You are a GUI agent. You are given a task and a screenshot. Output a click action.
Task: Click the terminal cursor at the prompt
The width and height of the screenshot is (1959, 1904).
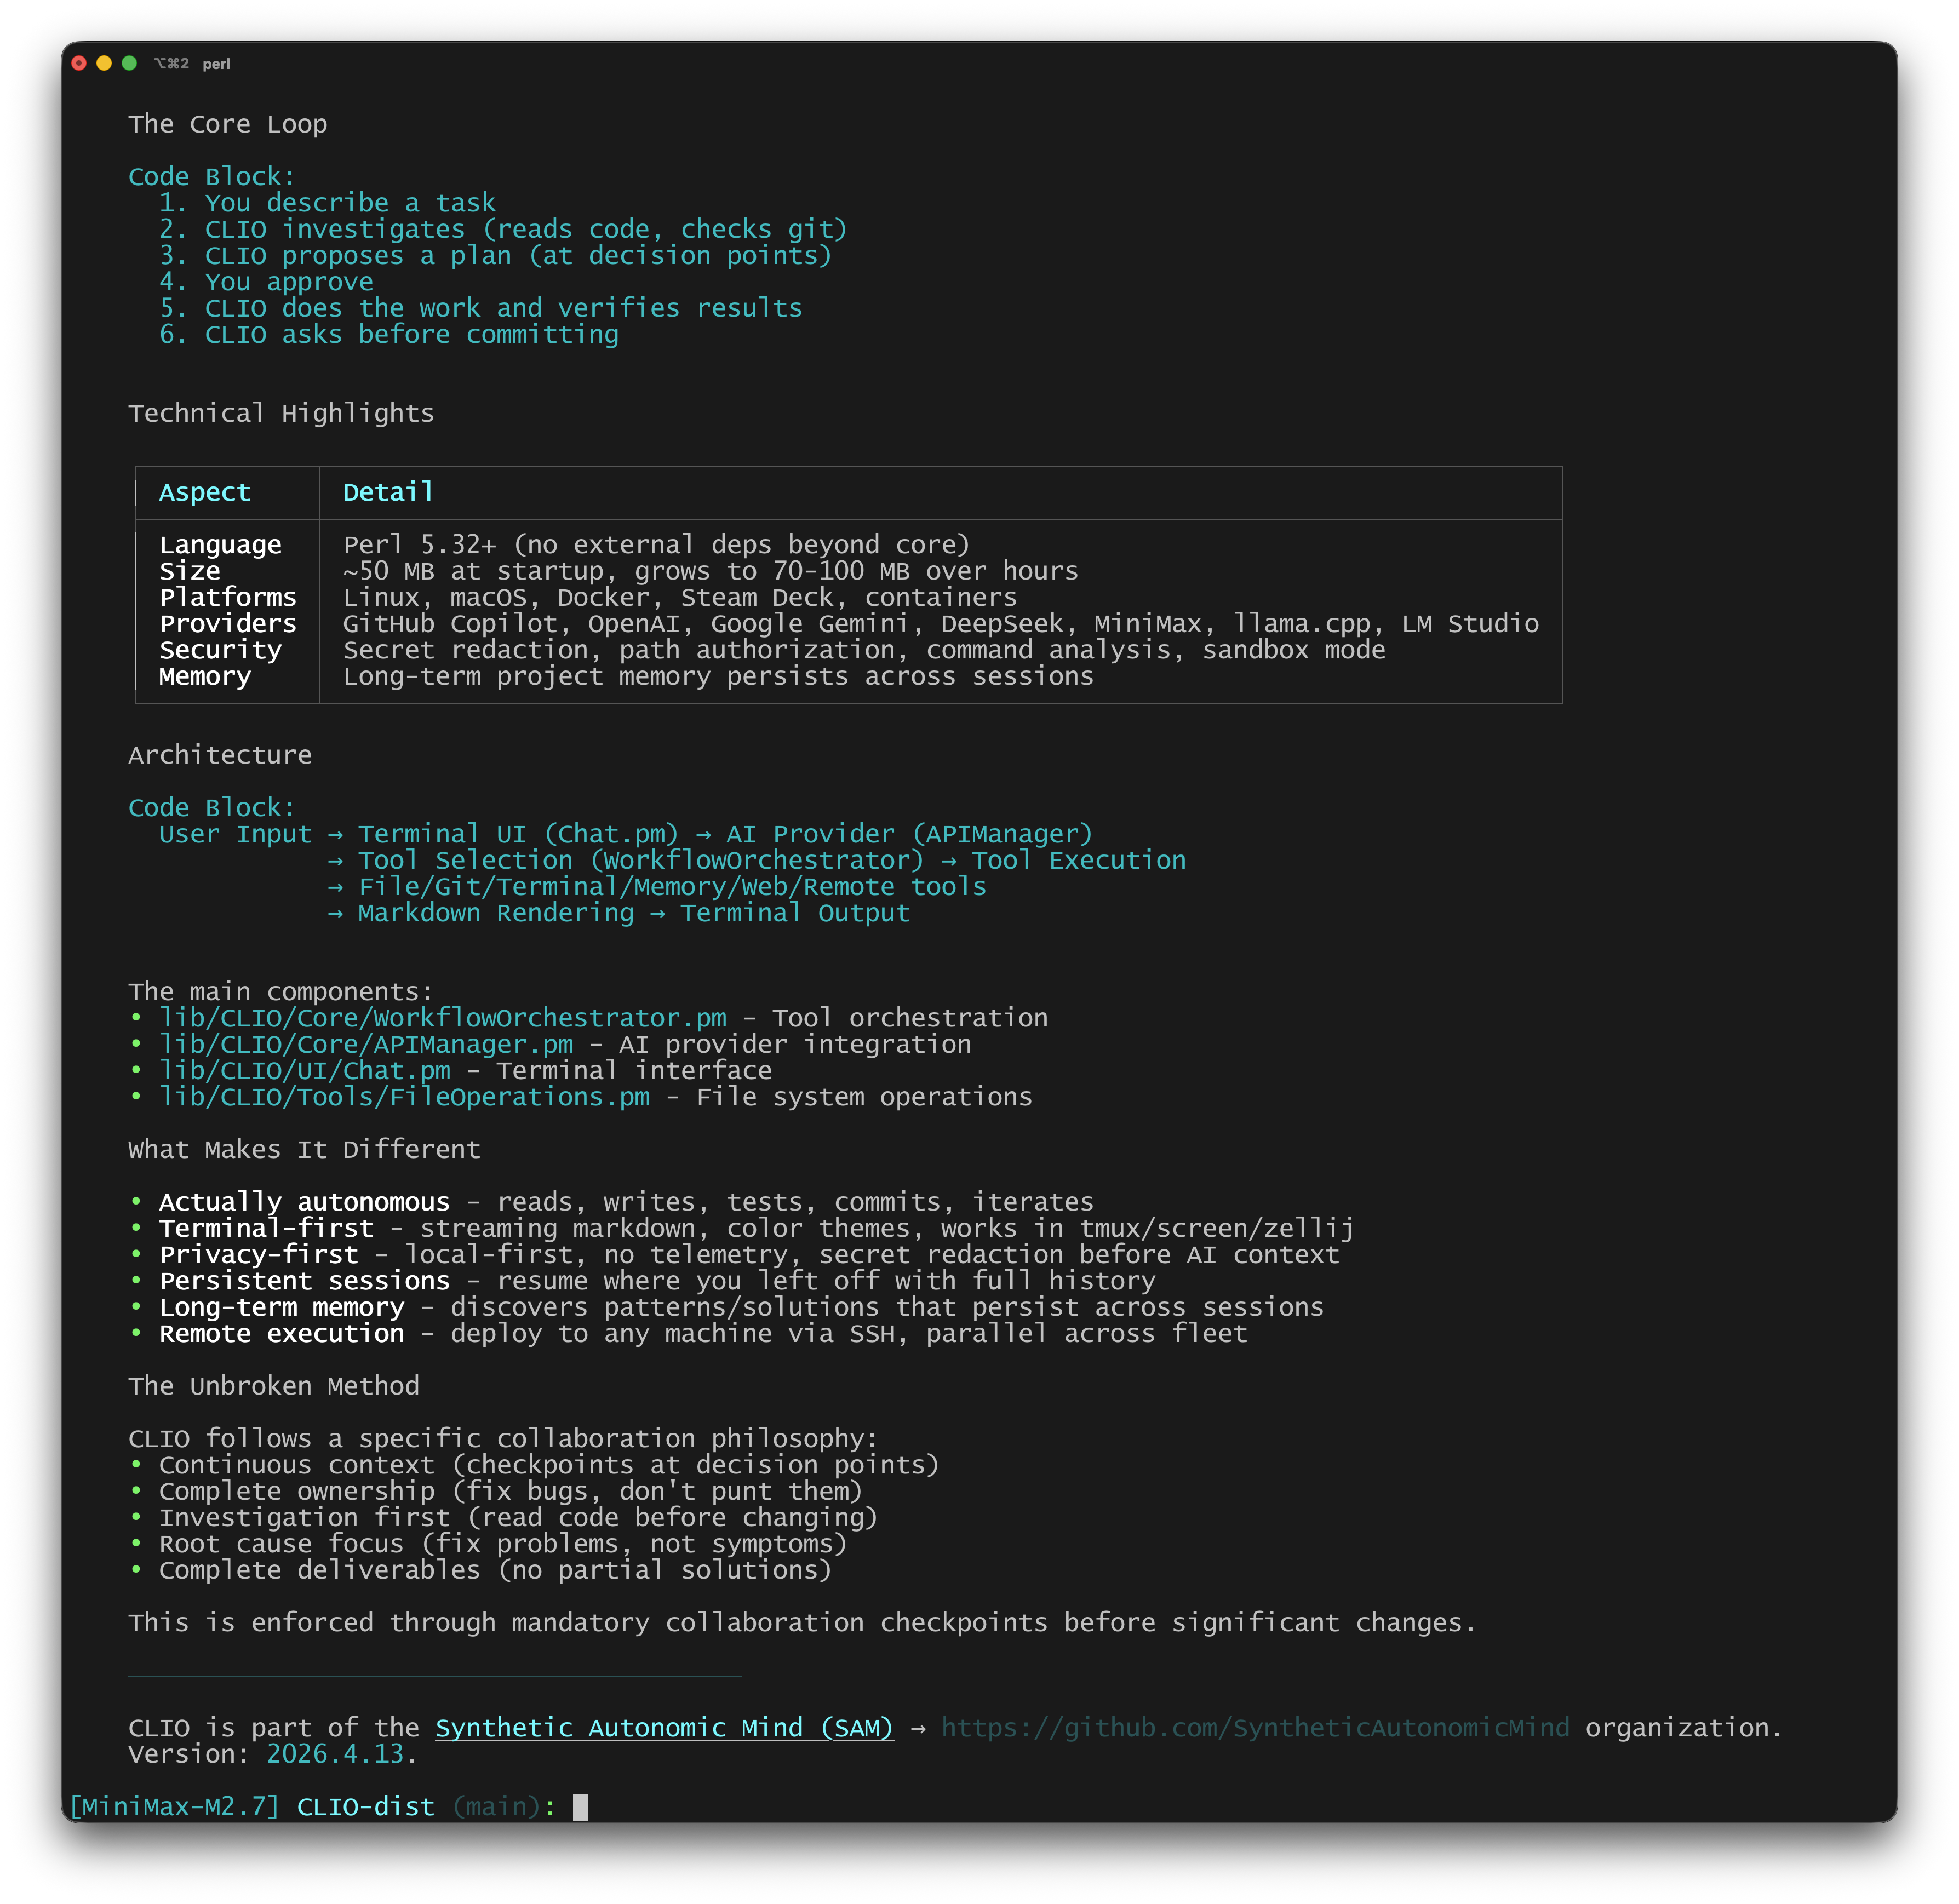pyautogui.click(x=580, y=1806)
